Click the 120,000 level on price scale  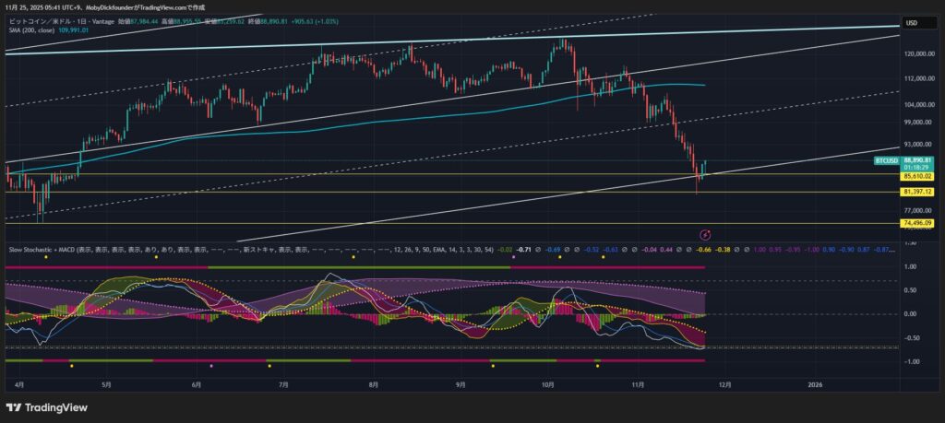click(x=916, y=54)
